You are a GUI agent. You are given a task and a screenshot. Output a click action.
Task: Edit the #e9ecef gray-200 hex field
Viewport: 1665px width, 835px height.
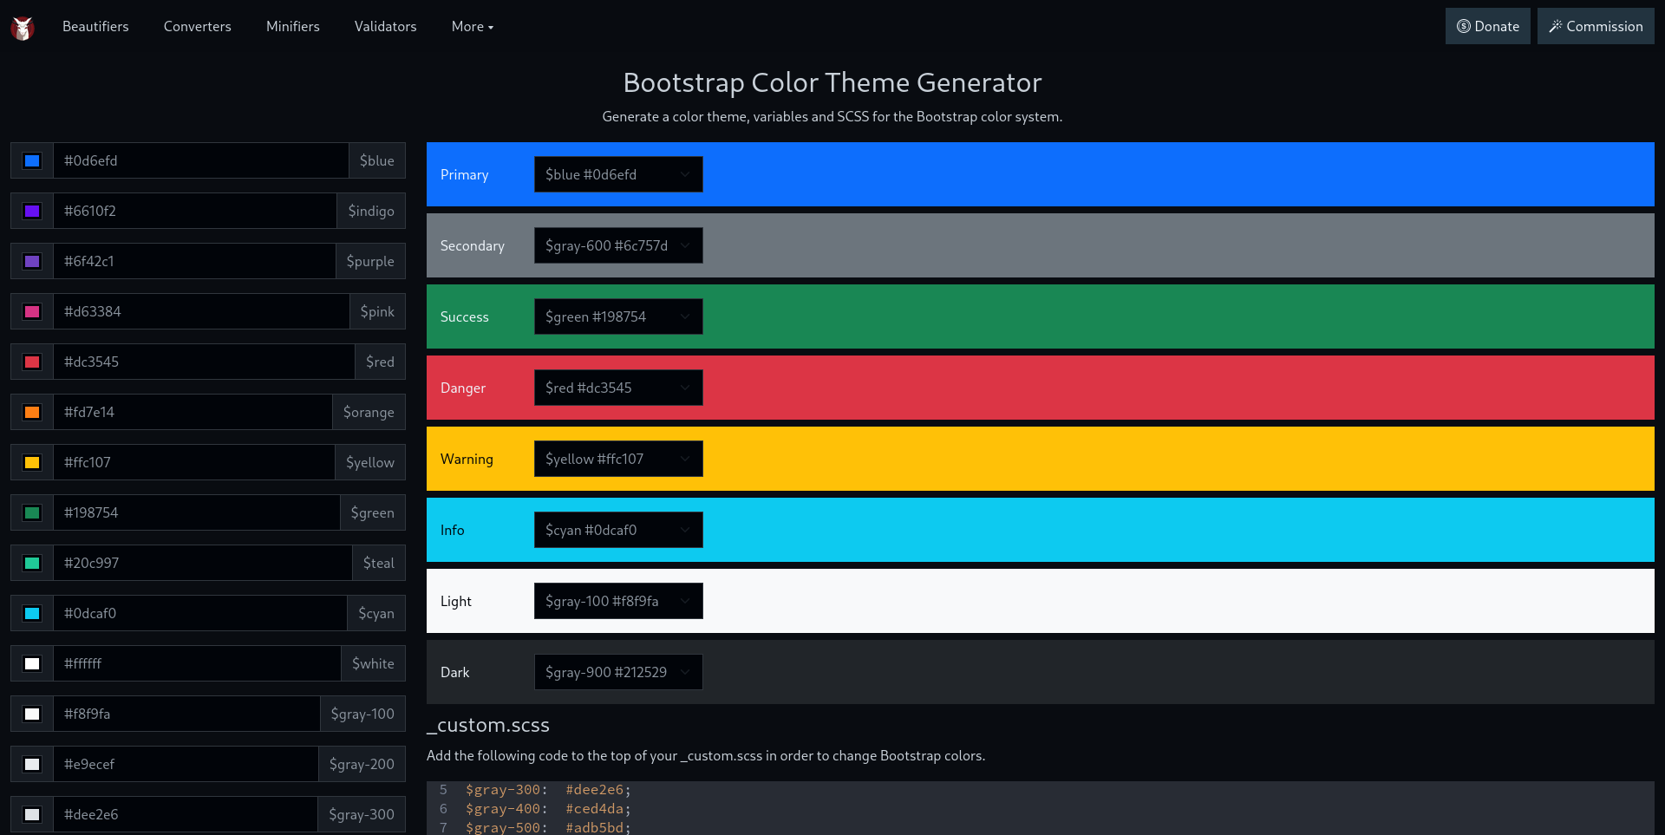(x=186, y=764)
